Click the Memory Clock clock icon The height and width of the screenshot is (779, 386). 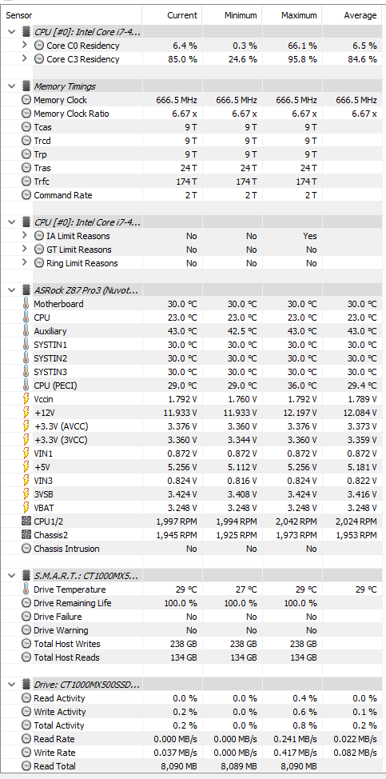pos(26,100)
